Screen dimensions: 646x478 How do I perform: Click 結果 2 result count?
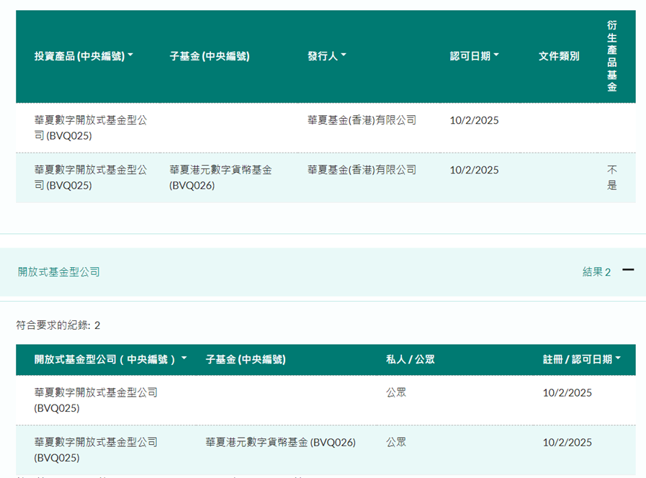click(x=596, y=271)
